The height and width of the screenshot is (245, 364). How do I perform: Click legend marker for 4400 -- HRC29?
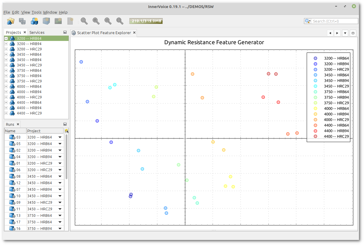pos(315,136)
